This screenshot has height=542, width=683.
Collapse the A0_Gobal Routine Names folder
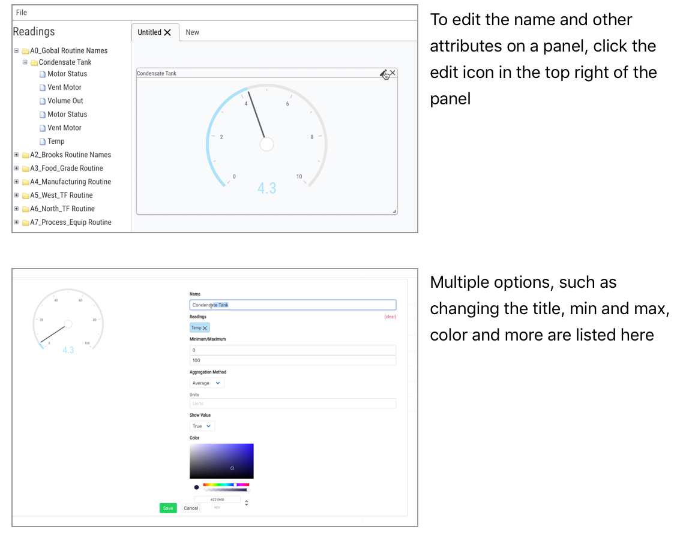(17, 51)
